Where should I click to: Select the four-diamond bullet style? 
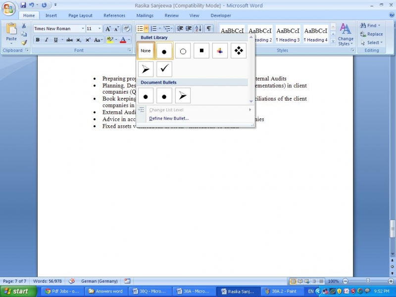point(239,50)
